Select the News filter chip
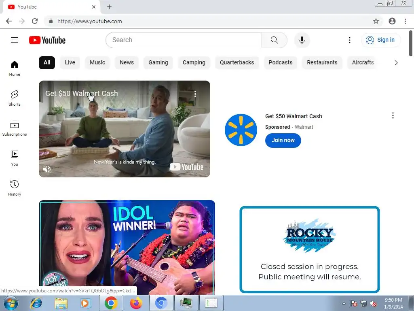The image size is (414, 311). click(127, 63)
